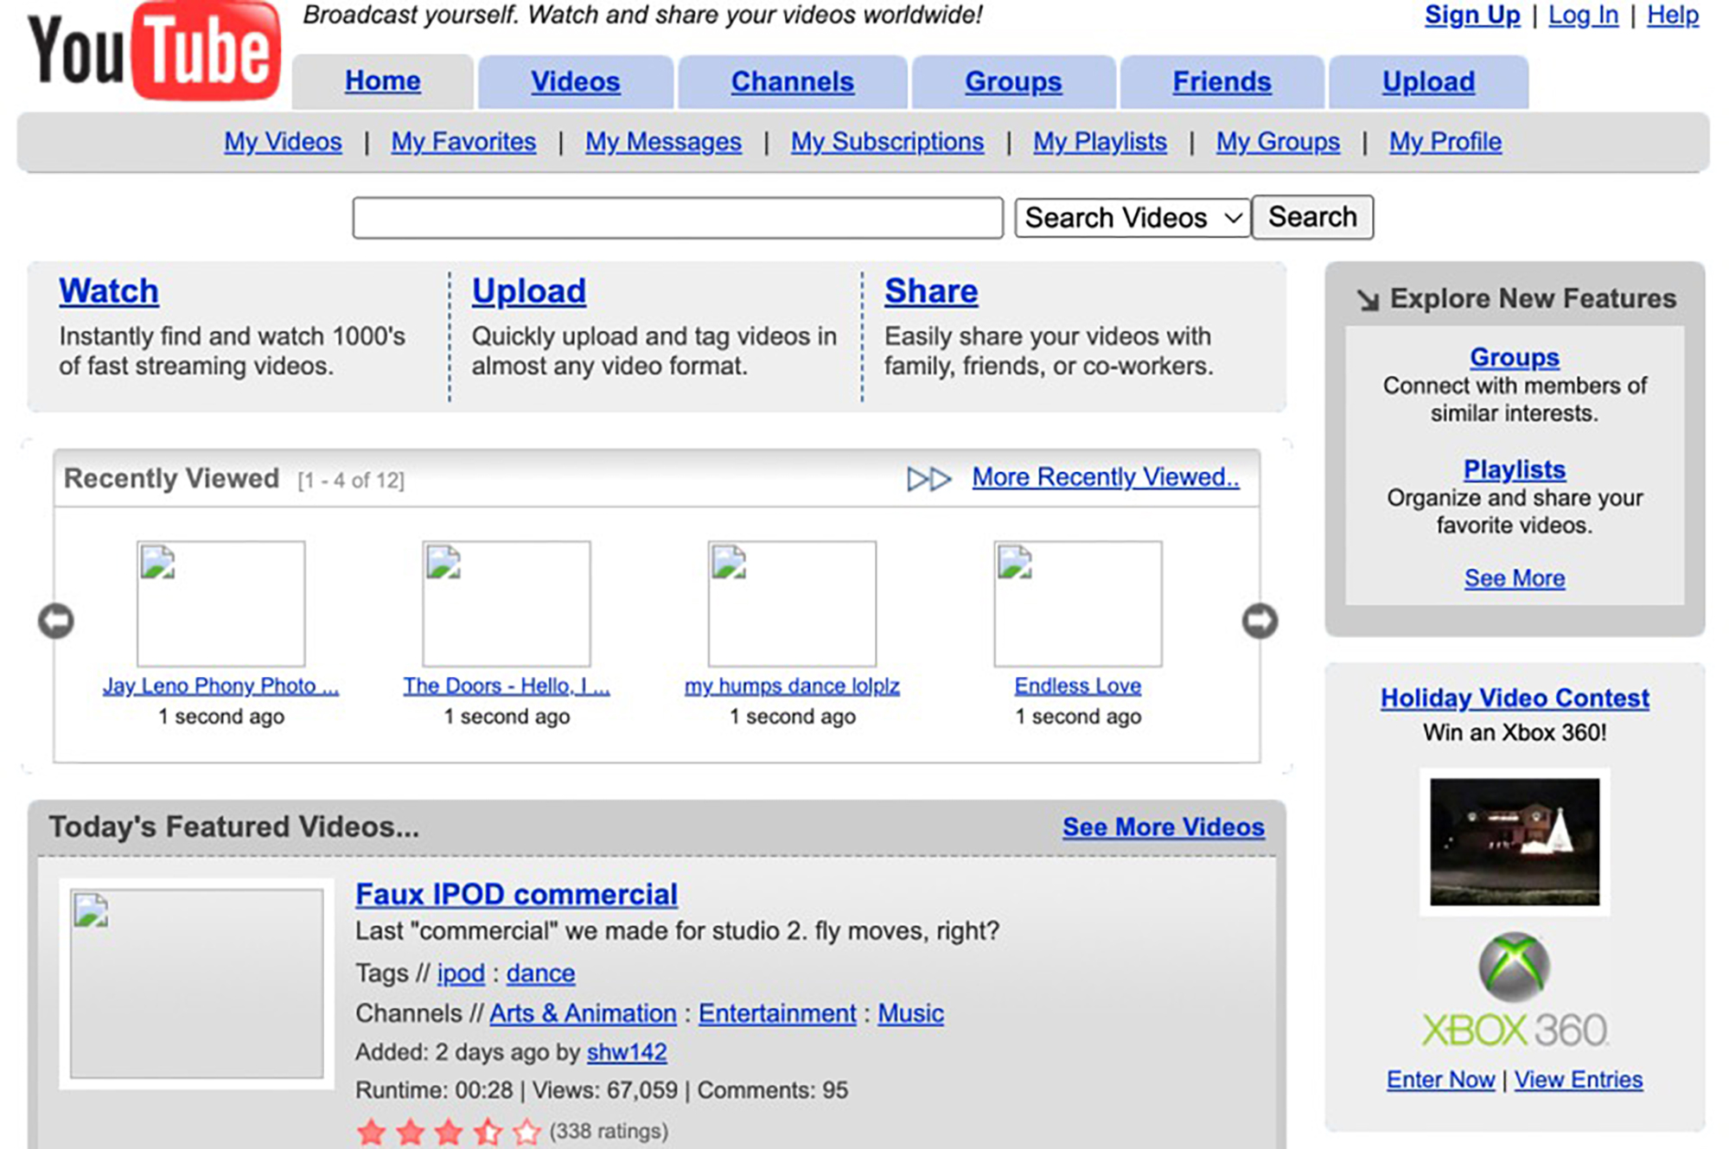Viewport: 1729px width, 1149px height.
Task: Click View Entries contest link
Action: [x=1579, y=1080]
